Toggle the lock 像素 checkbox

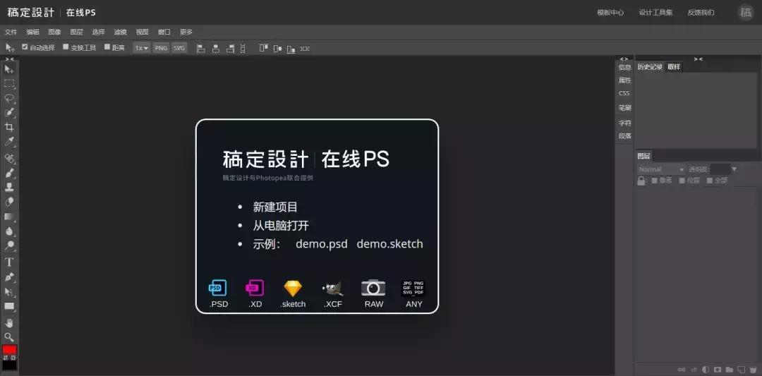(x=654, y=180)
